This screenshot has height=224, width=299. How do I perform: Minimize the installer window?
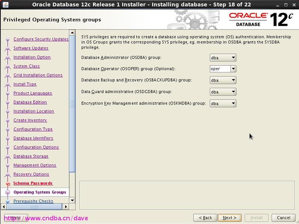[x=278, y=5]
